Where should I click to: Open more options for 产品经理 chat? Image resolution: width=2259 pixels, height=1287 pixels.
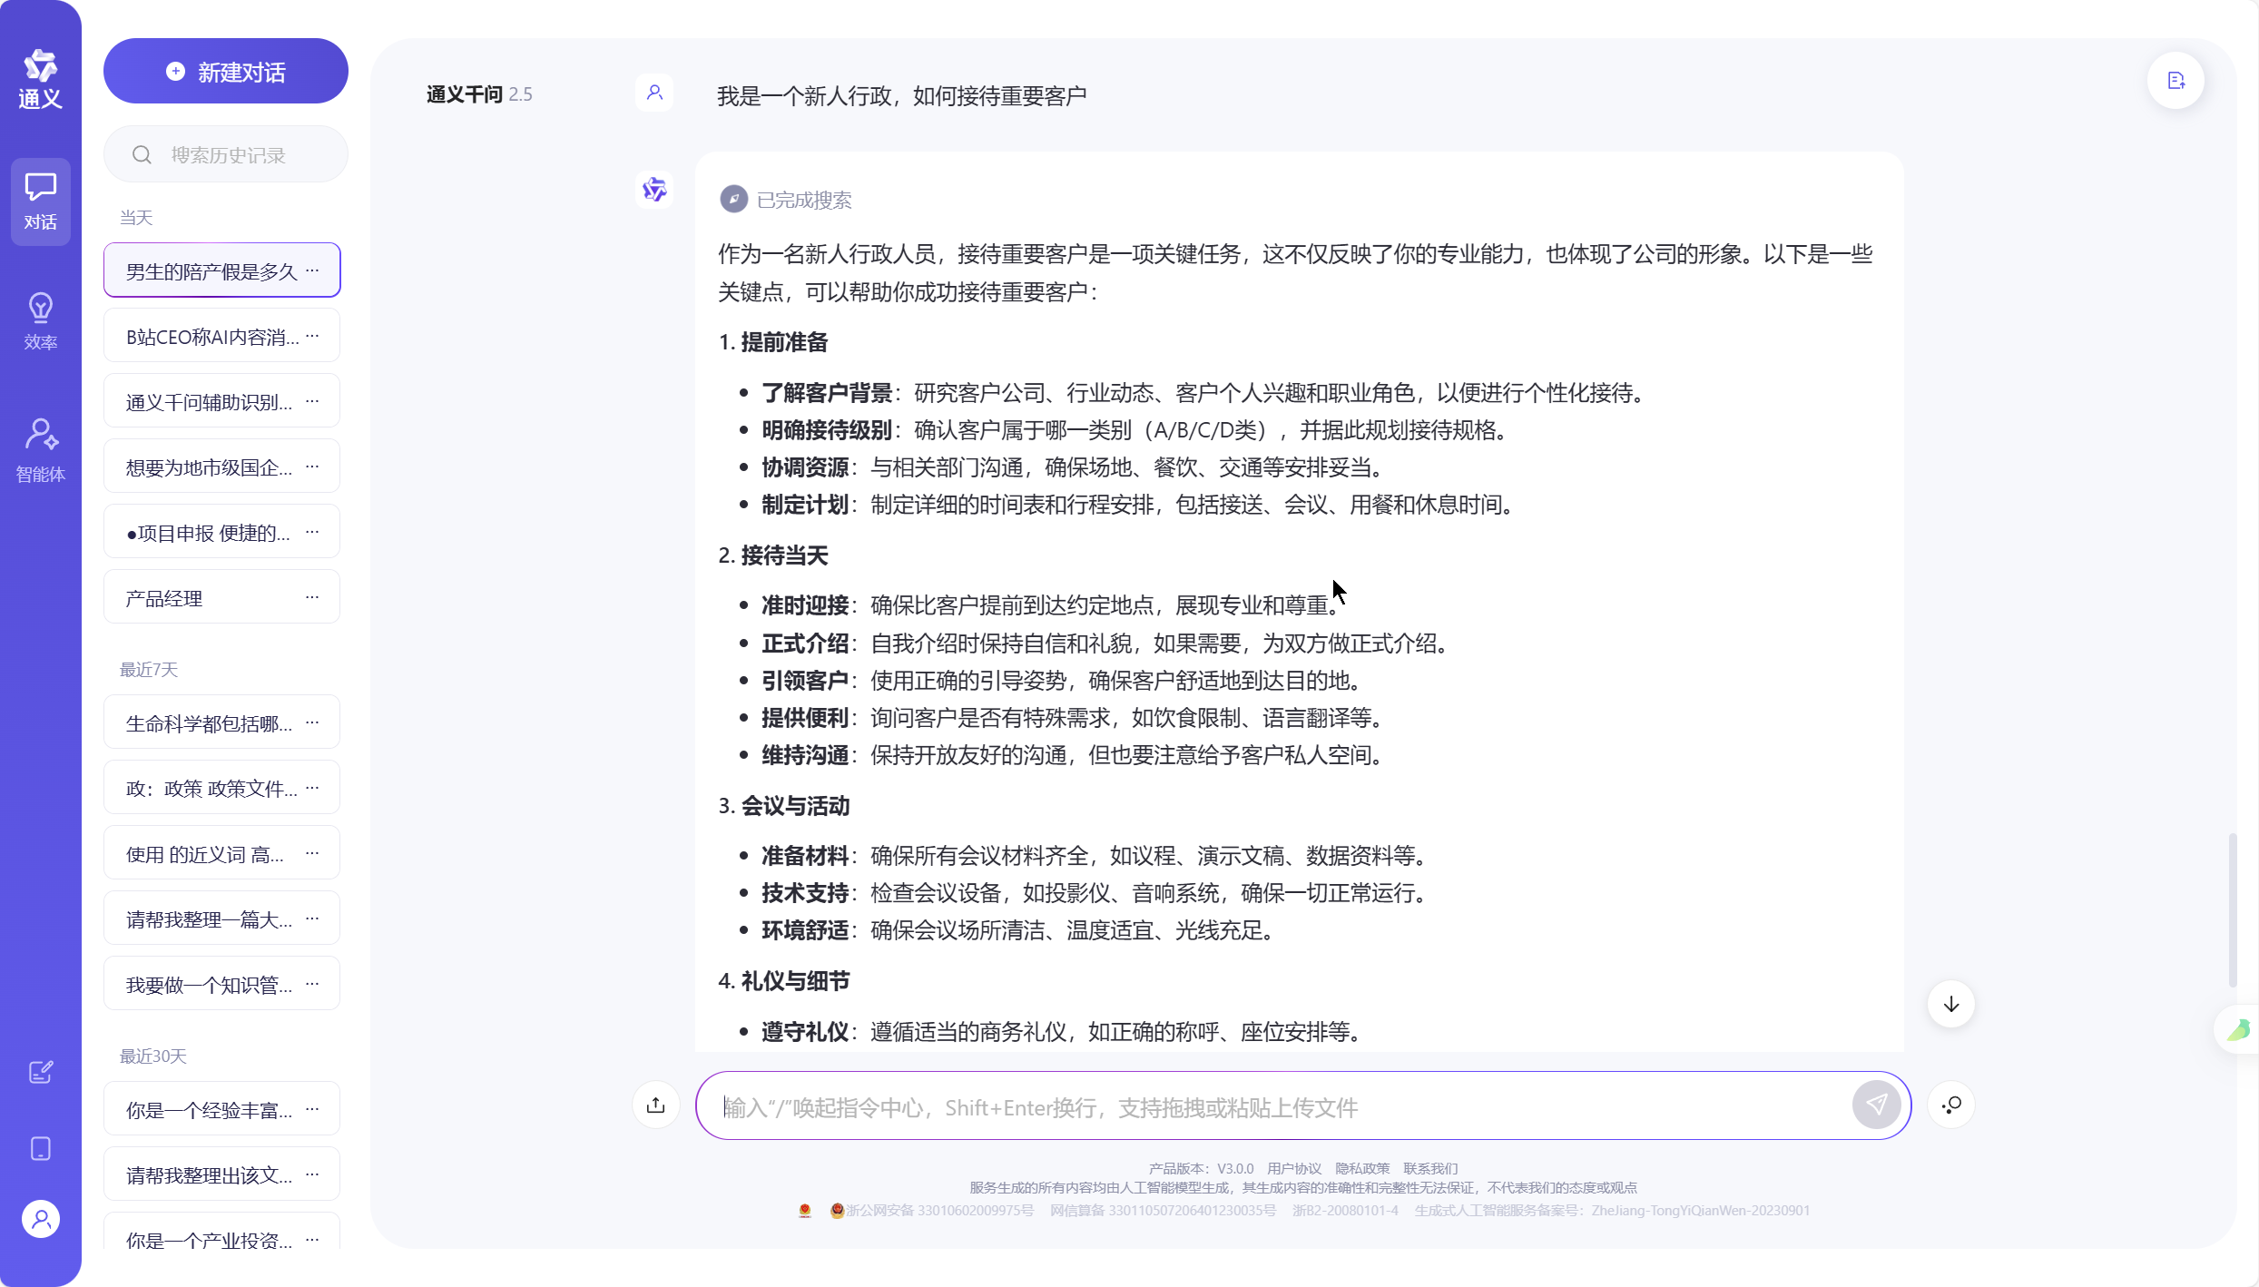click(312, 597)
